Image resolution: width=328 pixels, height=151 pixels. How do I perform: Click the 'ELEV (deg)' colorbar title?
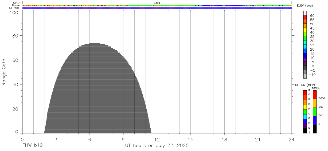coord(305,6)
